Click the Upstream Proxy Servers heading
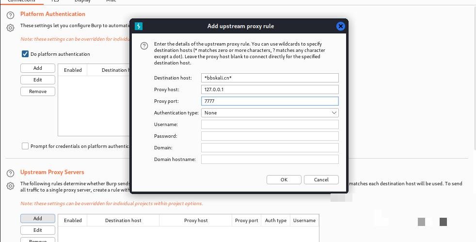This screenshot has width=476, height=242. [52, 172]
